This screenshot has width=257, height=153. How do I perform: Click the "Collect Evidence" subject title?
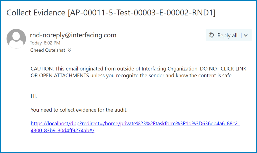(x=36, y=13)
